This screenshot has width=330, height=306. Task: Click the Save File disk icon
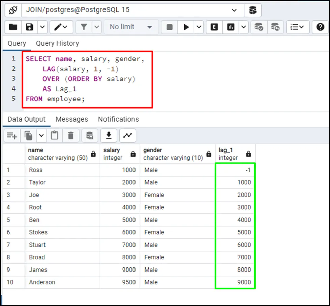pyautogui.click(x=30, y=27)
